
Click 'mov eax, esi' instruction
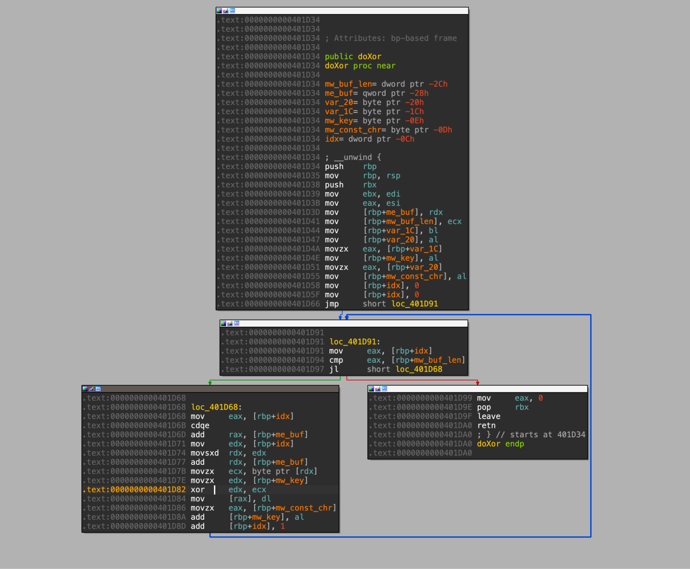(362, 203)
